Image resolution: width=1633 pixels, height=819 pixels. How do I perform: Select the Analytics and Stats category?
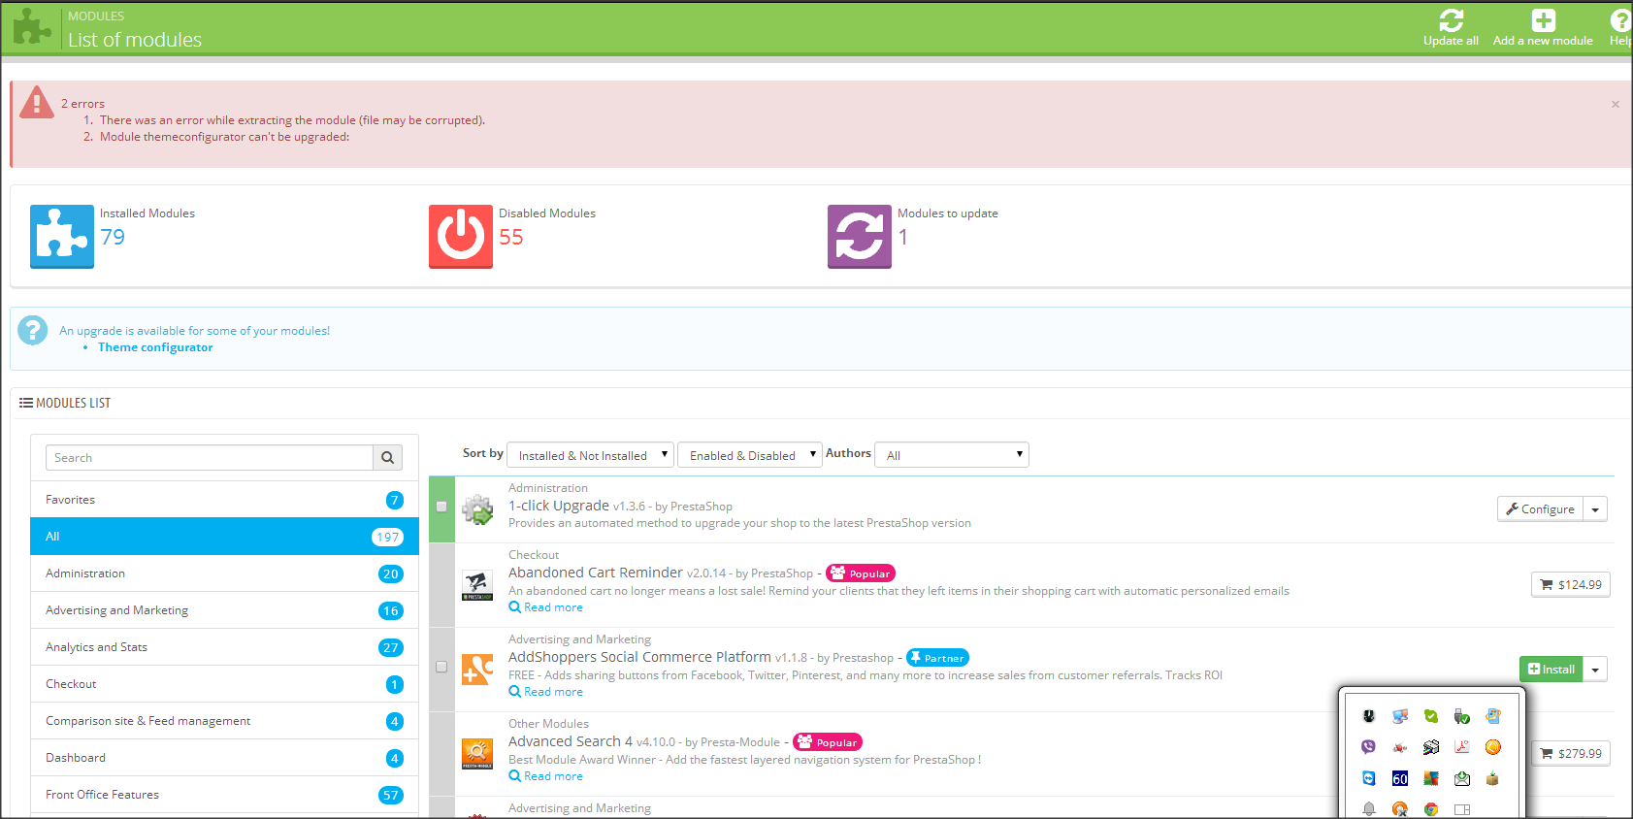pos(224,647)
